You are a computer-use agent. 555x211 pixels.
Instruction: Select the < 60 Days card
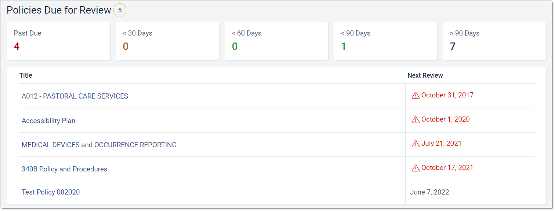(276, 41)
